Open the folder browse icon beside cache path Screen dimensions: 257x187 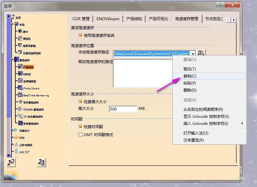pos(201,53)
